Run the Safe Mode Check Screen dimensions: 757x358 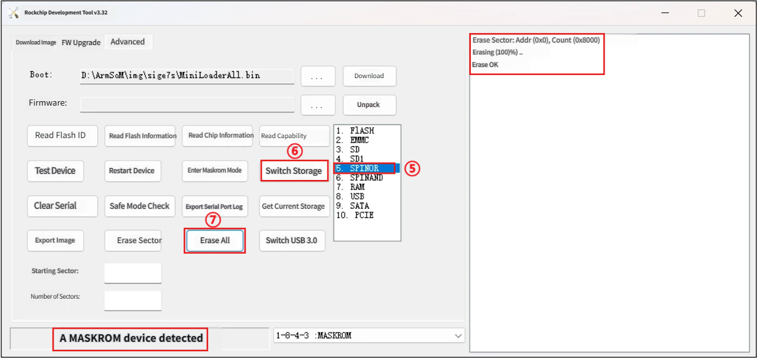[x=140, y=206]
